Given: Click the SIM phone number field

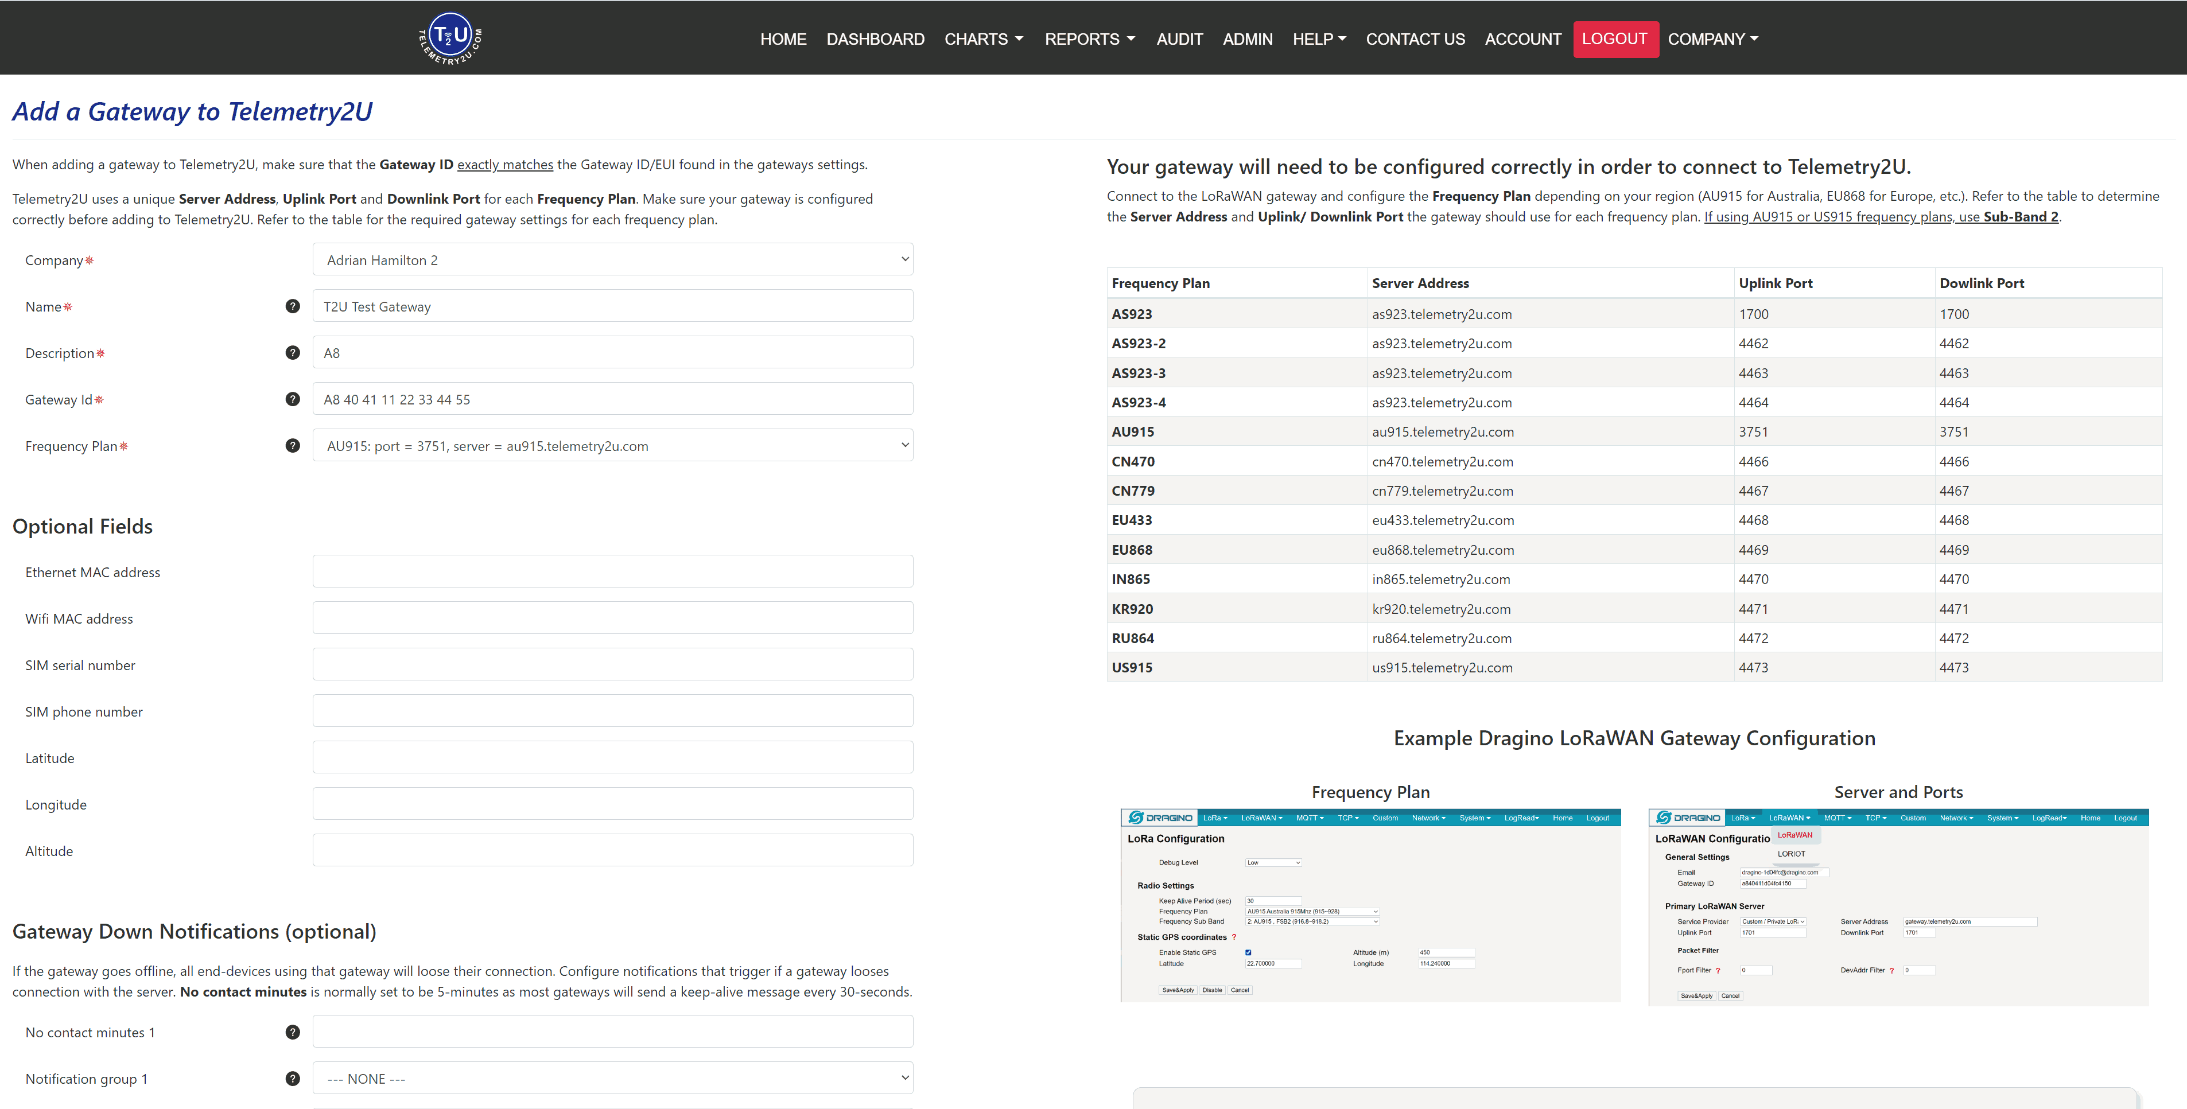Looking at the screenshot, I should point(612,711).
